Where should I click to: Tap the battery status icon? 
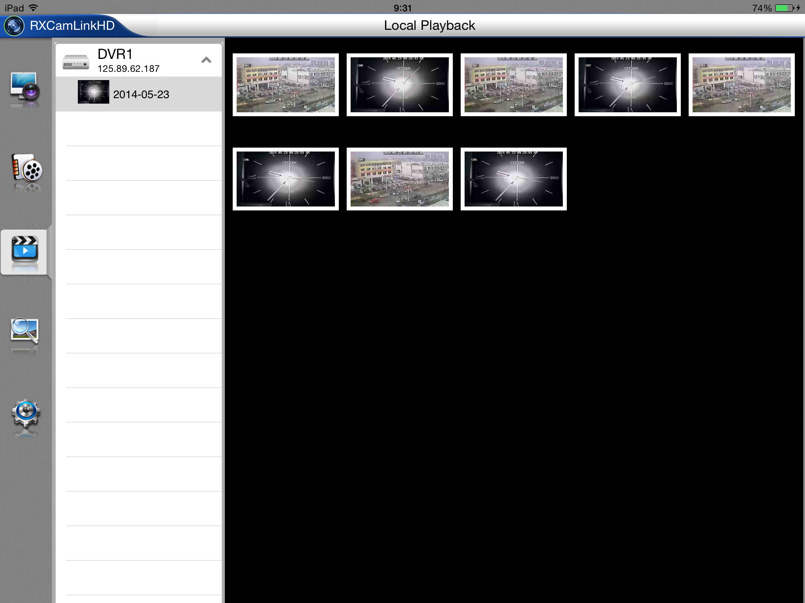click(x=785, y=8)
